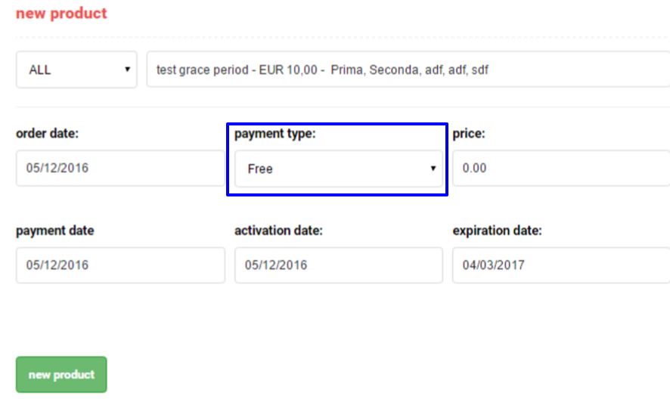Screen dimensions: 670x402
Task: Open the payment type dropdown showing Free
Action: (x=338, y=169)
